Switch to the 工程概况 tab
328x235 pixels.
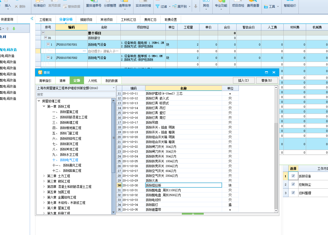[x=45, y=20]
